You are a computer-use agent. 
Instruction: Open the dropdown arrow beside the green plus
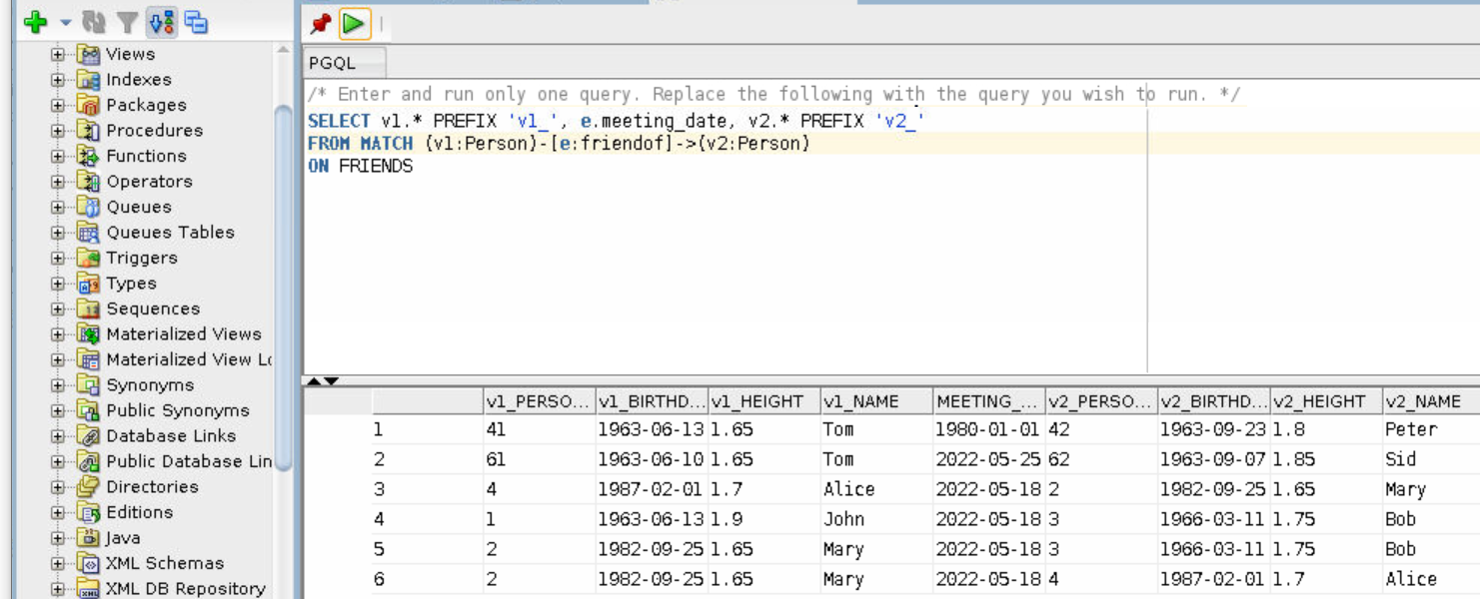pos(65,23)
